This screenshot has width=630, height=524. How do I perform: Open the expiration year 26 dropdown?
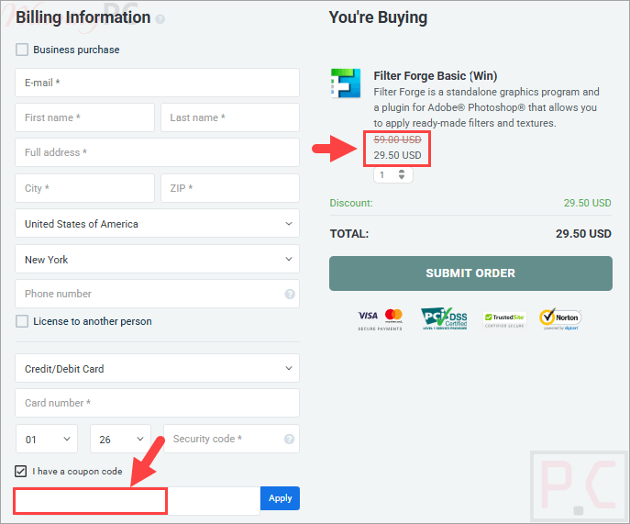[x=120, y=440]
